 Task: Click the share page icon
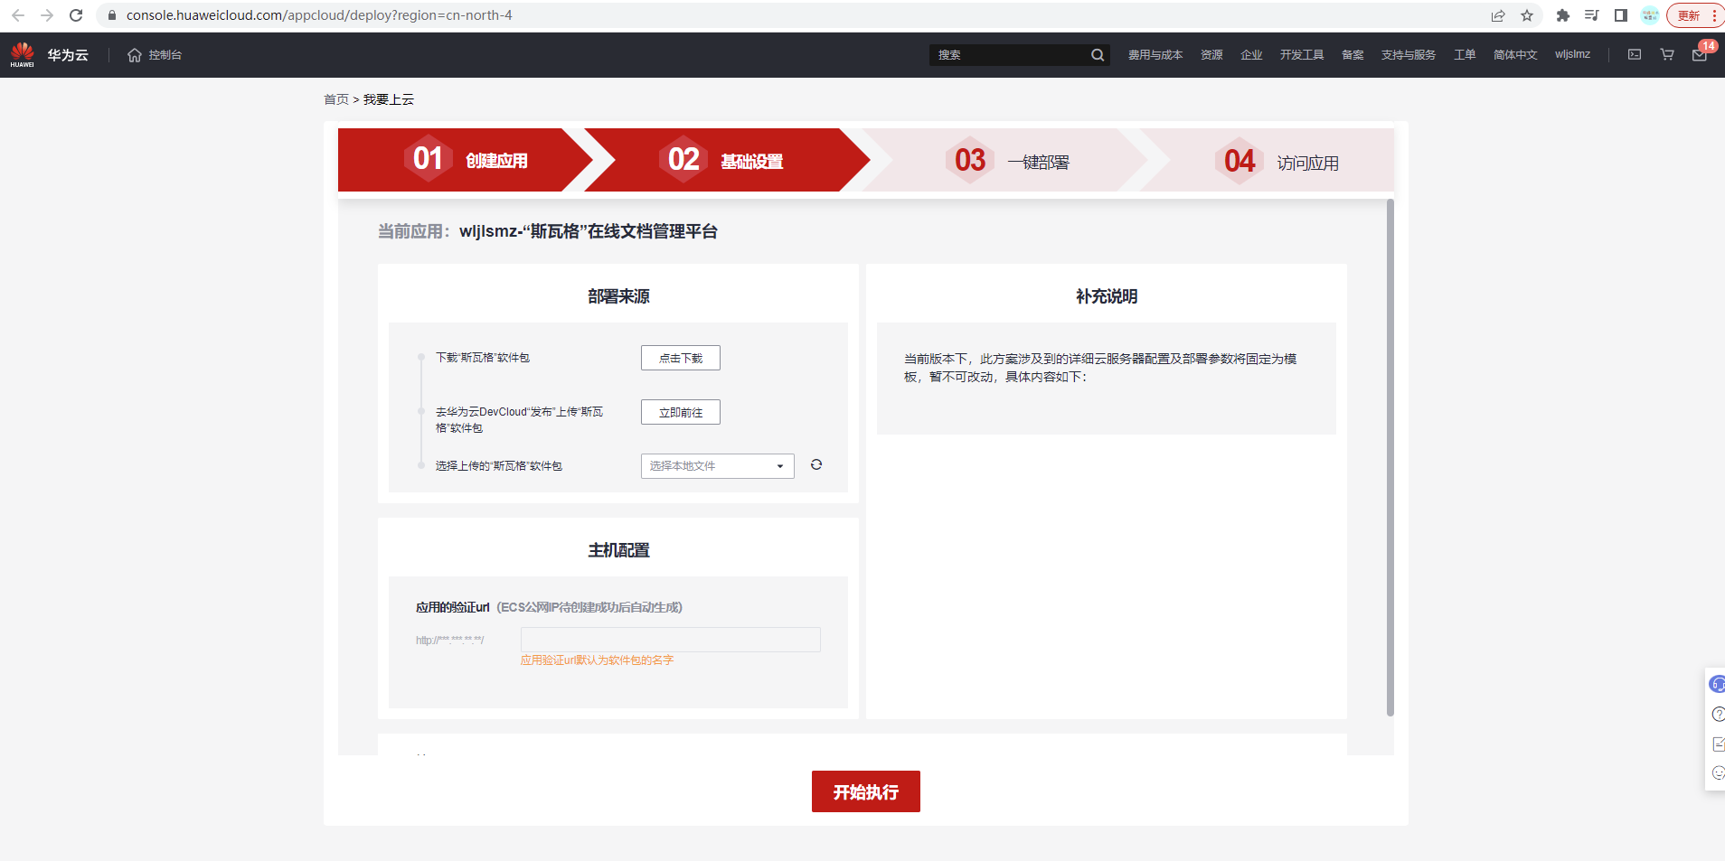tap(1498, 15)
